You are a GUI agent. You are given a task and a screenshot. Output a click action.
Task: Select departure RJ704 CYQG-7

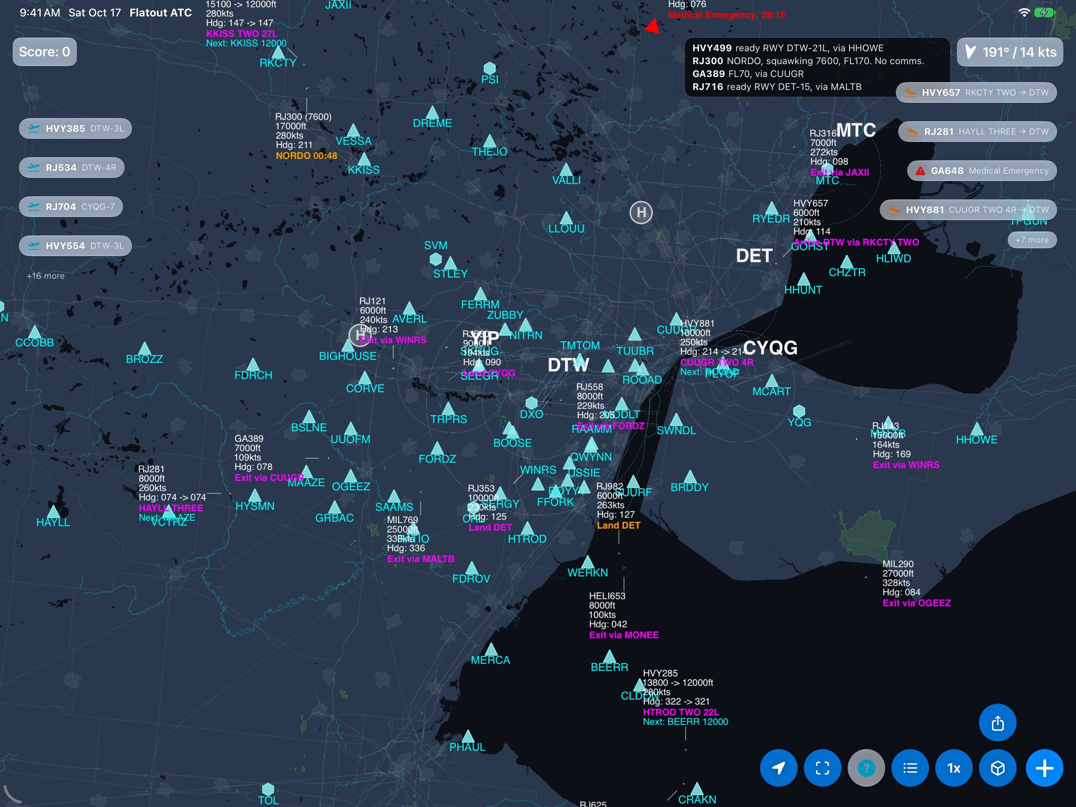pyautogui.click(x=71, y=206)
